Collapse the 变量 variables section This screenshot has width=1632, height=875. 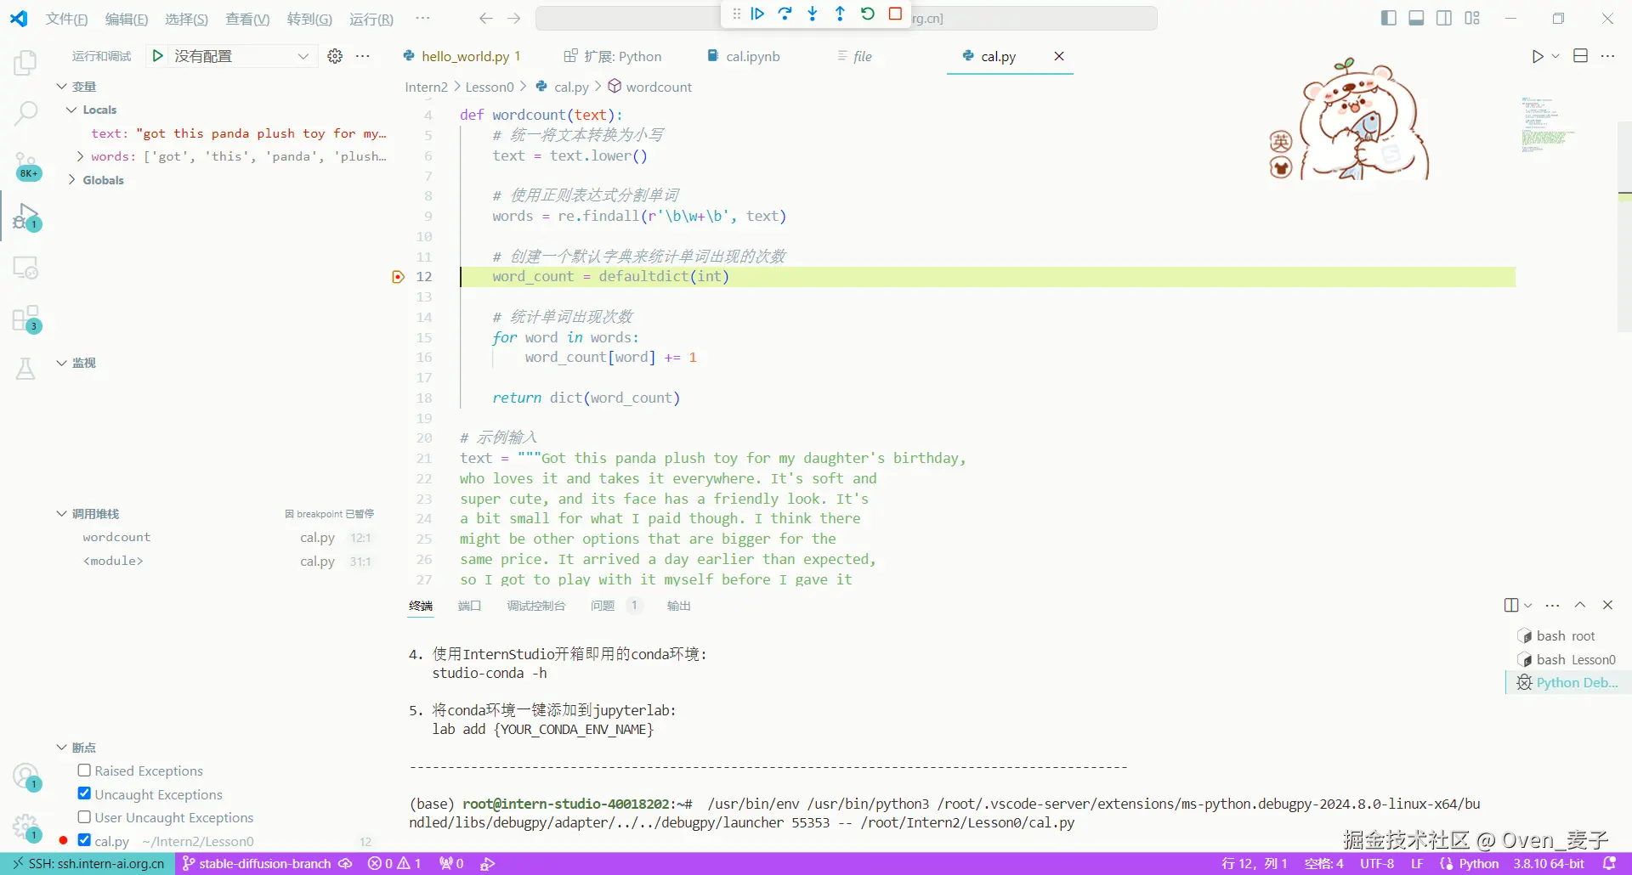62,87
